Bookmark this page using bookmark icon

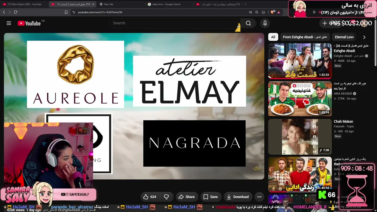click(66, 12)
